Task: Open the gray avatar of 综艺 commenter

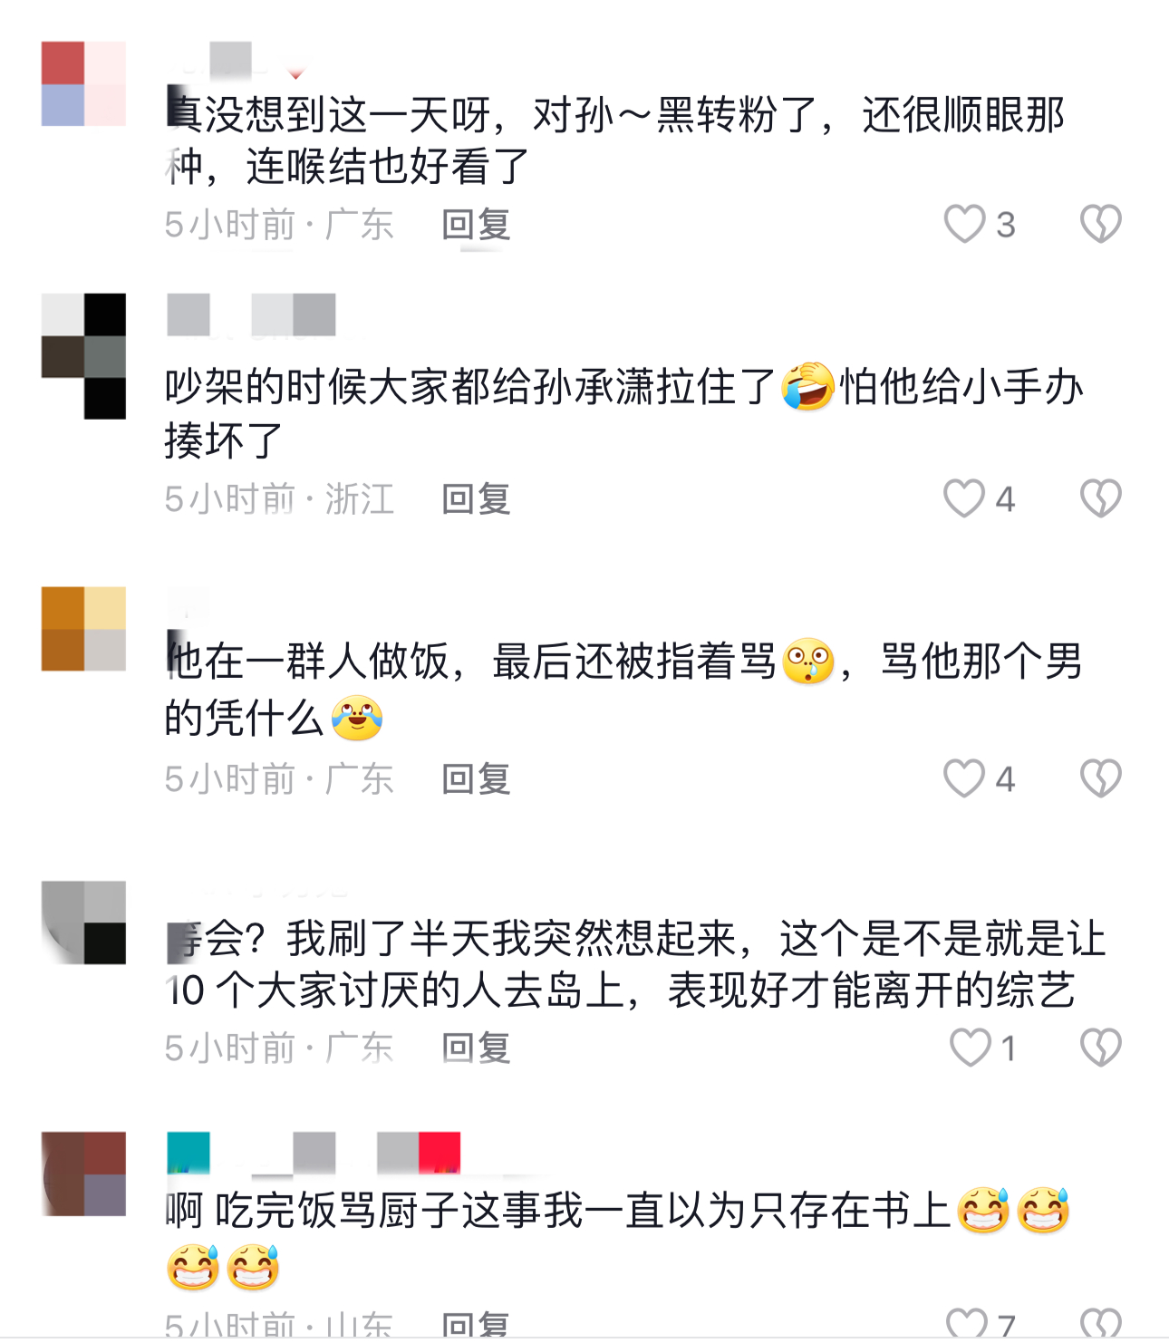Action: [83, 922]
